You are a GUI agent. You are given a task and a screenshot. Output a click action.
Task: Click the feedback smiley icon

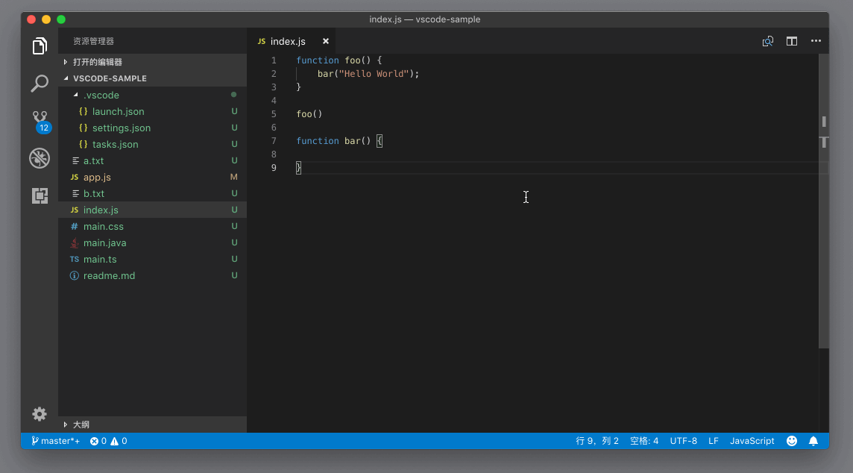click(792, 441)
